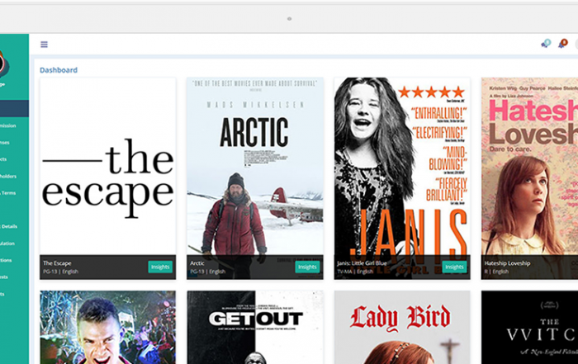The height and width of the screenshot is (364, 578).
Task: Open the sidebar entry ending in 'holders'
Action: click(x=8, y=176)
